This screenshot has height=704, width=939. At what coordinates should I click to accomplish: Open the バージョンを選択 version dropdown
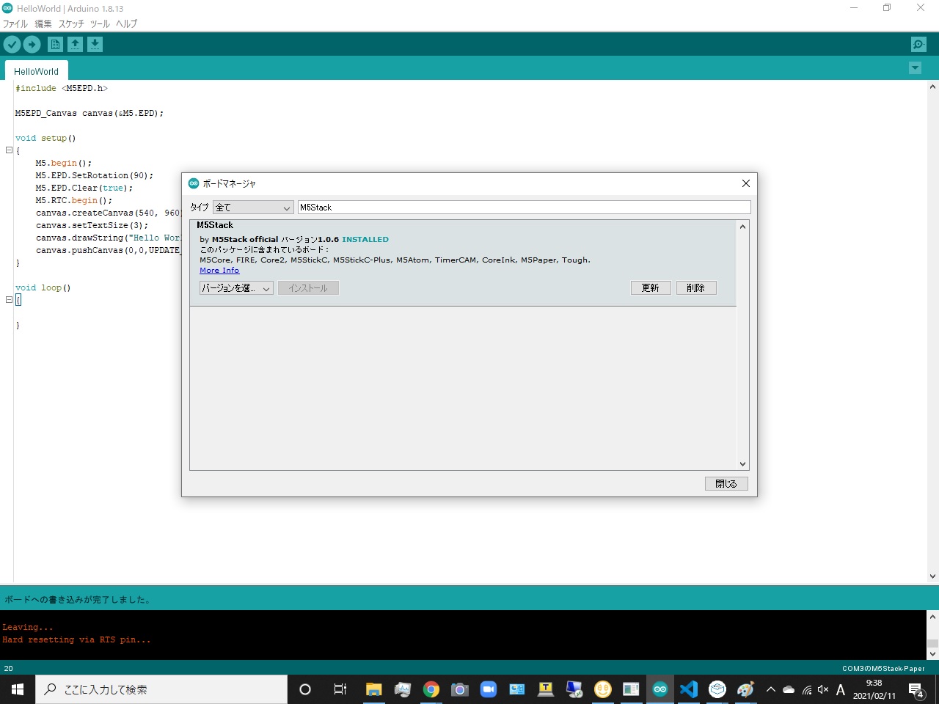tap(236, 288)
